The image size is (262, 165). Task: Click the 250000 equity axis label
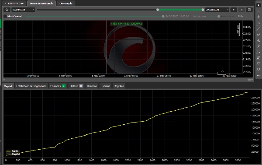[255, 98]
